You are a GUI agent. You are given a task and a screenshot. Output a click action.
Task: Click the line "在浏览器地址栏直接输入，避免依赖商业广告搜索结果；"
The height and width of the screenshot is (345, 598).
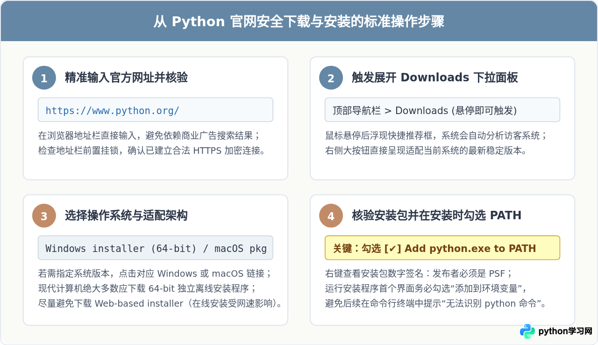pos(149,136)
